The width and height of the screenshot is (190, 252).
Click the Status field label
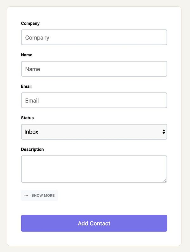tap(27, 118)
